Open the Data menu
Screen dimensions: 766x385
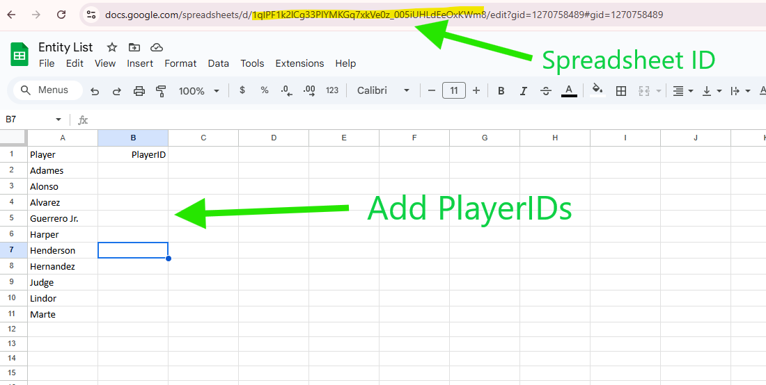pyautogui.click(x=218, y=63)
